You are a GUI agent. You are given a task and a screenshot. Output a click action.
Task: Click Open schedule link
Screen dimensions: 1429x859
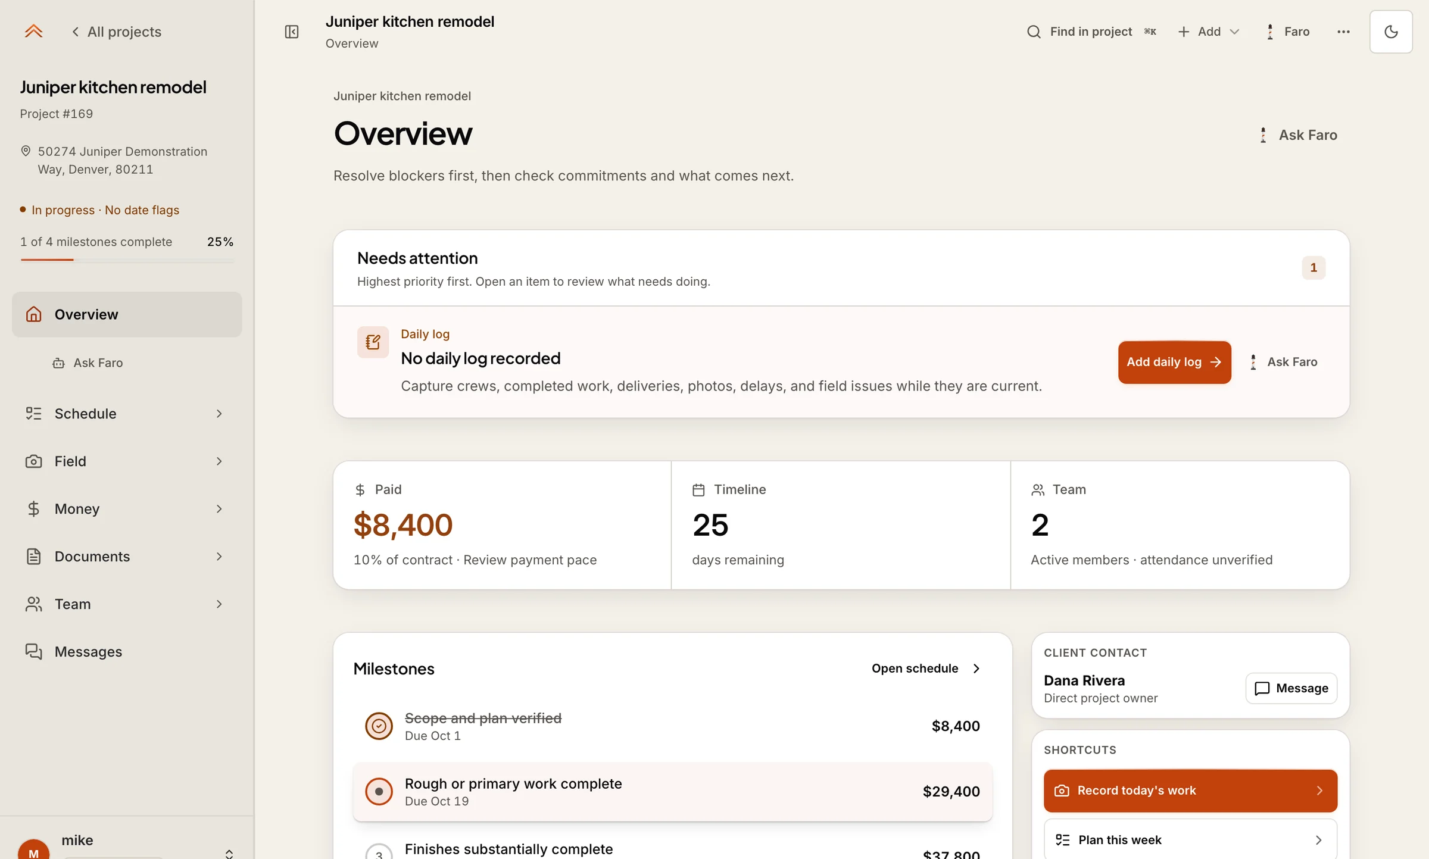click(x=926, y=669)
